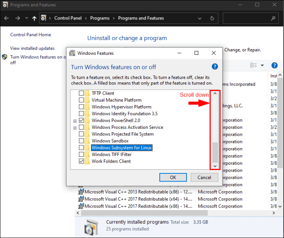Minimize the Windows Features dialog

[x=179, y=53]
